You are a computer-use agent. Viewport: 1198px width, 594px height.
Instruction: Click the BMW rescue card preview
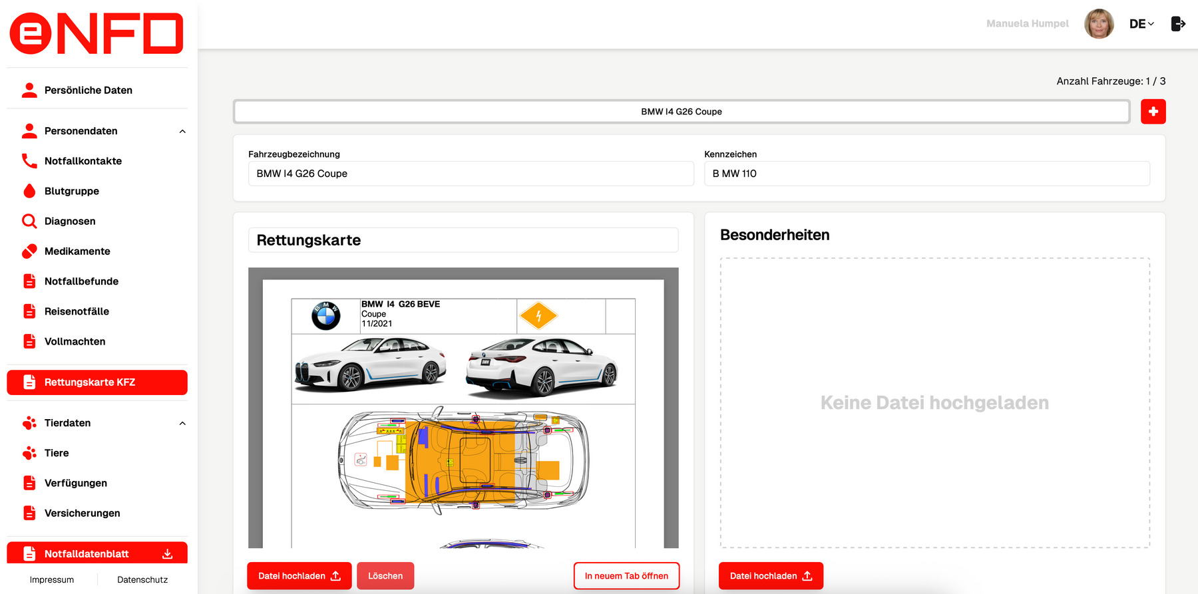tap(463, 408)
